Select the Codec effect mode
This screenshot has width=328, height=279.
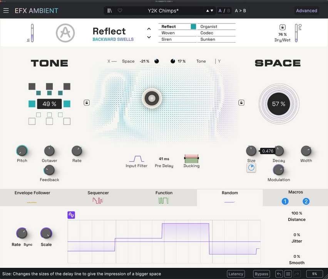coord(216,33)
